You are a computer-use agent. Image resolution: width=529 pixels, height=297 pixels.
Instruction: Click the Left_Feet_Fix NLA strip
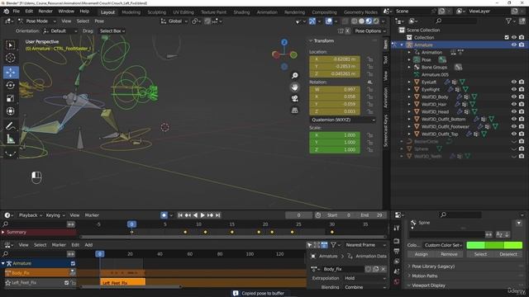(123, 282)
